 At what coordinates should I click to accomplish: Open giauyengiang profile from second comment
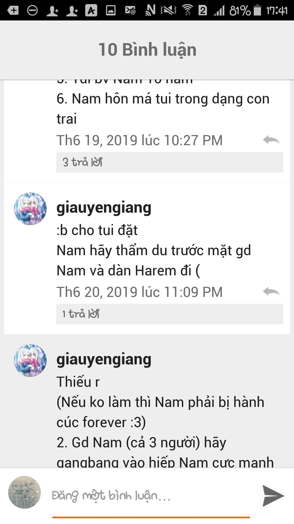104,207
